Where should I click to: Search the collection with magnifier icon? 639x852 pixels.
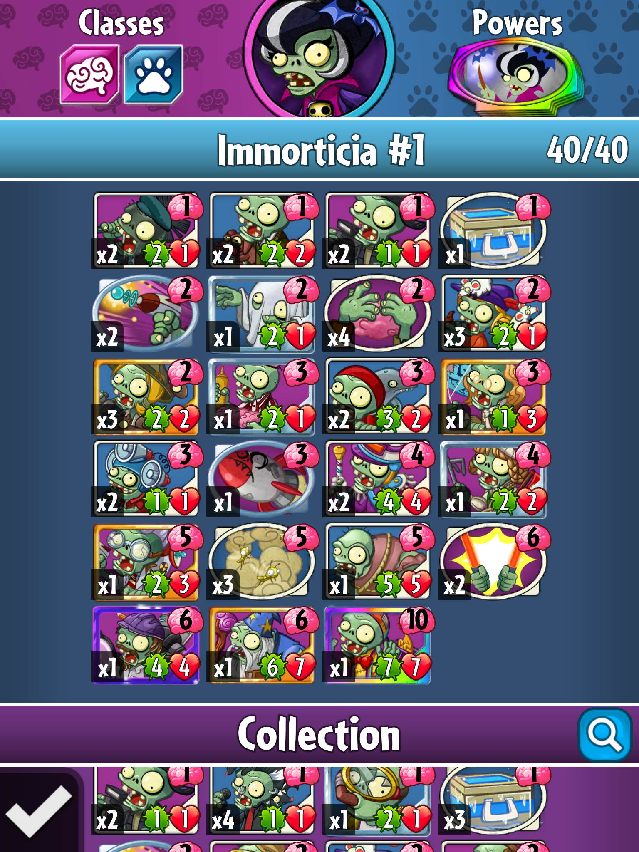(x=605, y=734)
